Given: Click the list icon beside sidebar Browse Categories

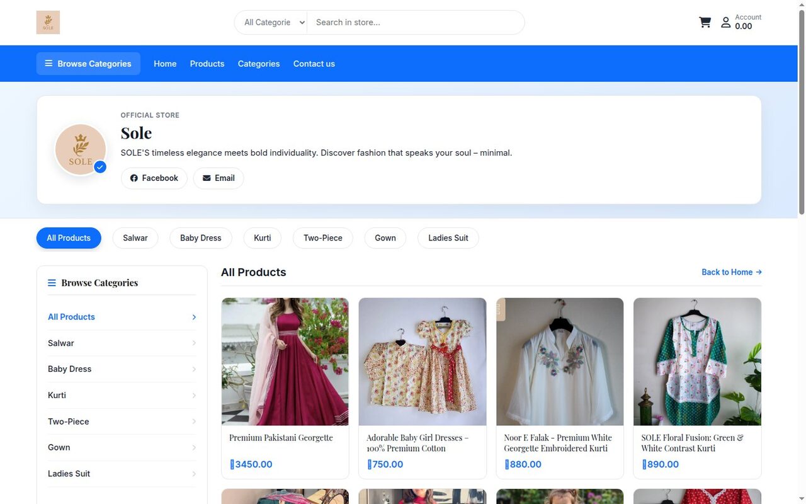Looking at the screenshot, I should pos(52,283).
